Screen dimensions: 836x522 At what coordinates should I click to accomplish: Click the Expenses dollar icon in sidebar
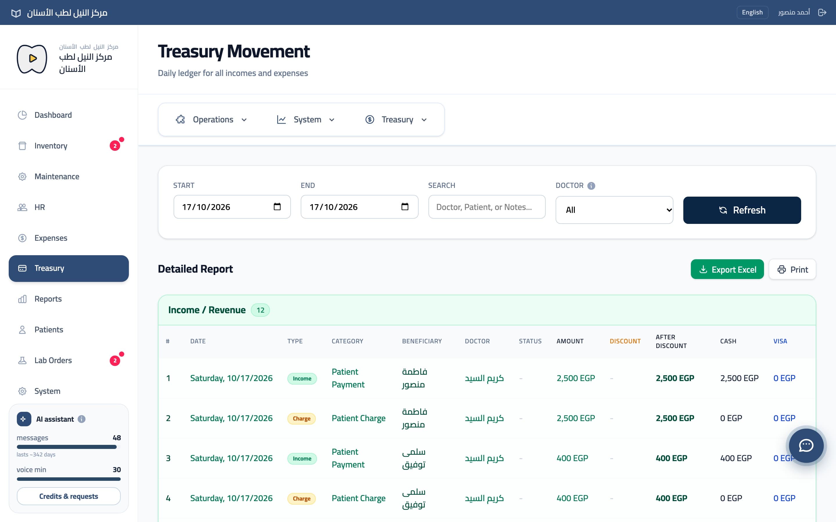click(22, 238)
